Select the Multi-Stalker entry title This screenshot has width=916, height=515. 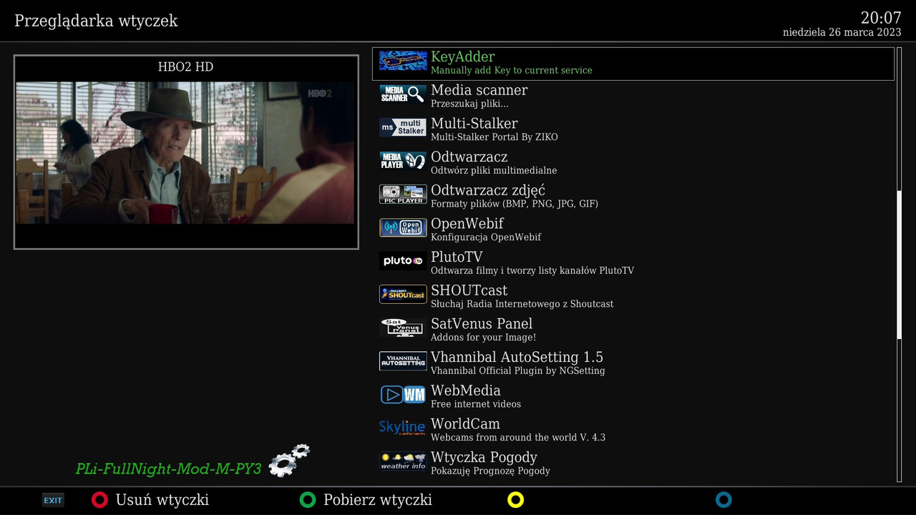(x=474, y=124)
